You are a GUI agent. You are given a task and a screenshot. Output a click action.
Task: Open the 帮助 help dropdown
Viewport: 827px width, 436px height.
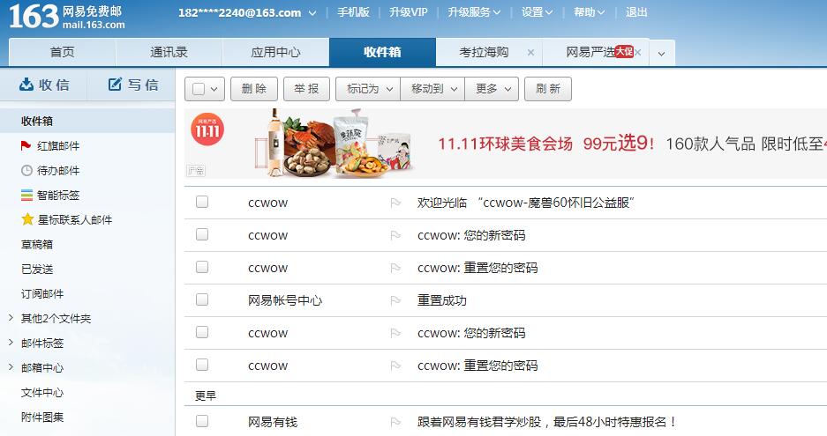click(589, 12)
